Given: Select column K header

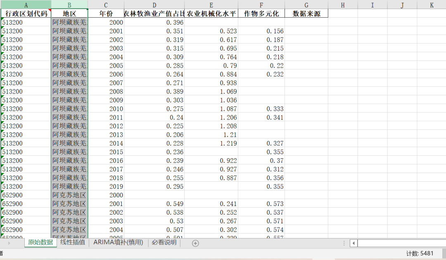Looking at the screenshot, I should point(432,5).
